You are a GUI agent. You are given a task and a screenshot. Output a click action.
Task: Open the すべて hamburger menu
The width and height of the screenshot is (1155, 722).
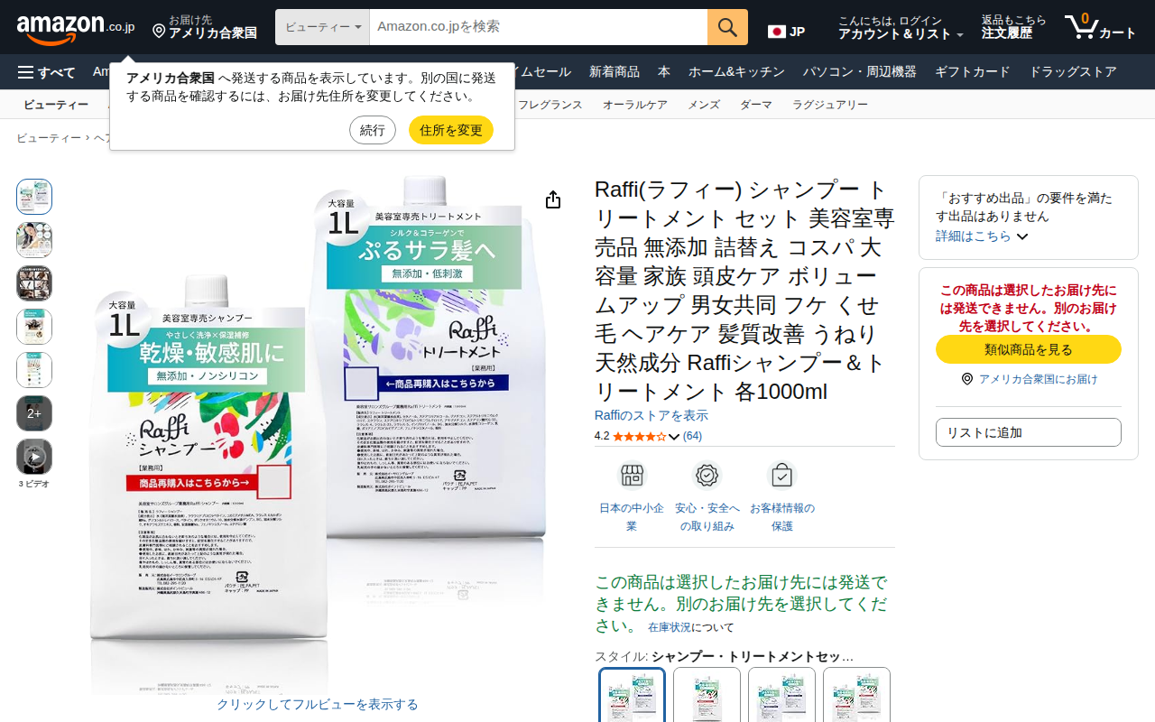pyautogui.click(x=46, y=72)
